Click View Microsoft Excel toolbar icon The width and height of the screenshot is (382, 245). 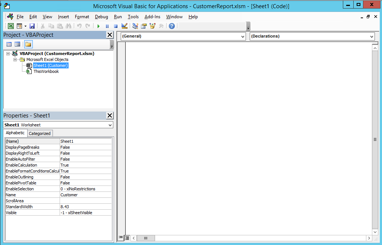(11, 26)
